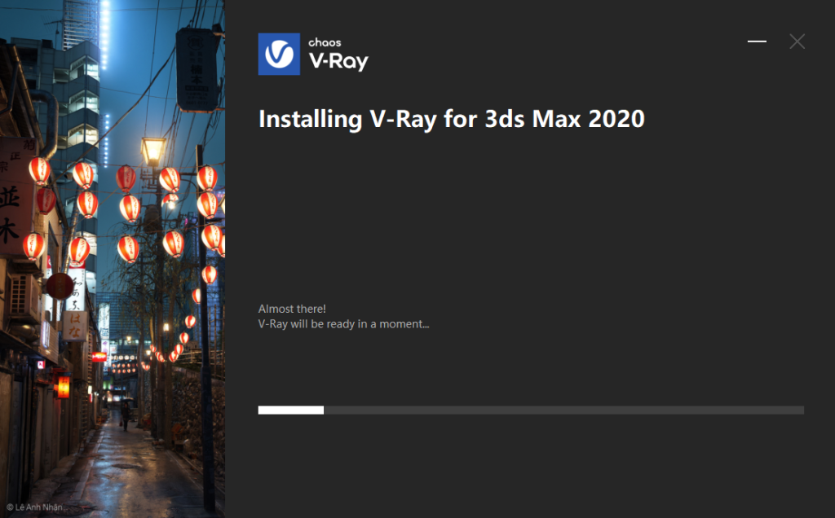This screenshot has height=518, width=835.
Task: Close the V-Ray installer window
Action: [797, 42]
